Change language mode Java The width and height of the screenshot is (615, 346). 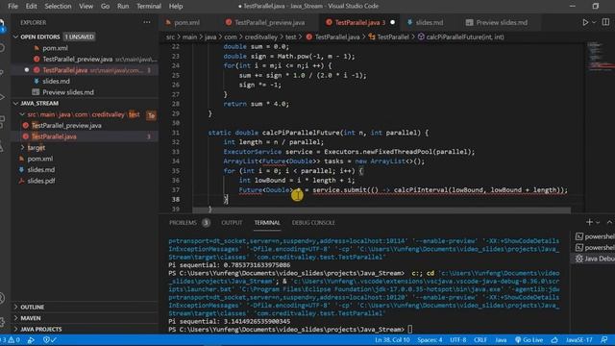tap(501, 340)
